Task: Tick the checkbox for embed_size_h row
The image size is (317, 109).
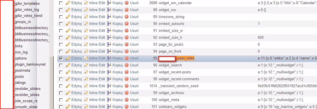Action: point(61,38)
